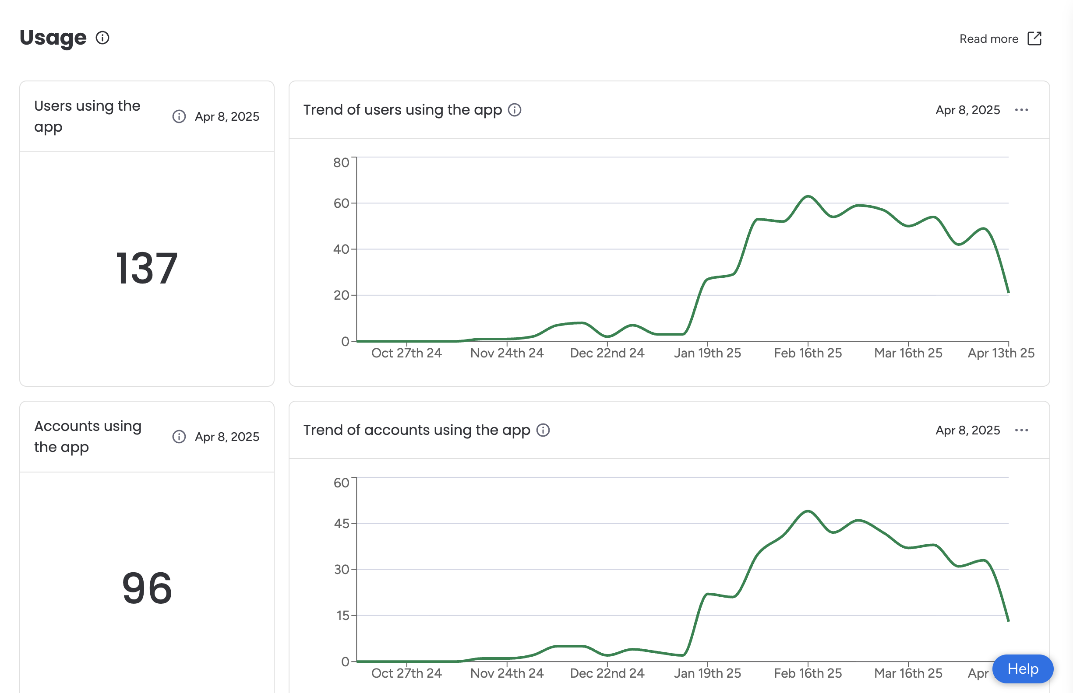Click the Apr 8, 2025 date on accounts trend card
The image size is (1073, 693).
pyautogui.click(x=967, y=430)
